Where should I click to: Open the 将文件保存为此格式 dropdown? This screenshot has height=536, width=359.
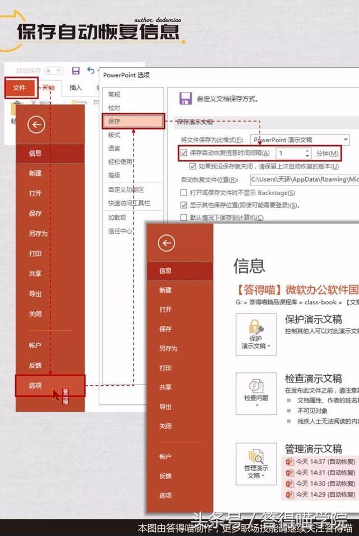coord(300,140)
